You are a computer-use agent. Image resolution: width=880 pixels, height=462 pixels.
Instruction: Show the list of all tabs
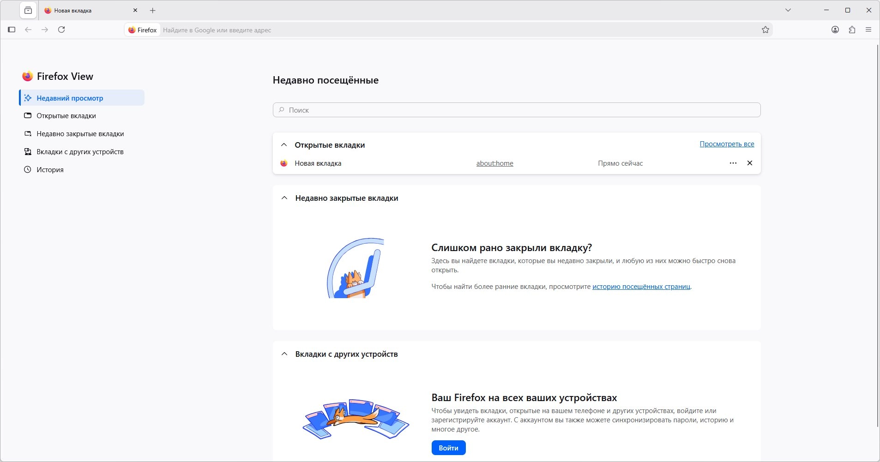(788, 10)
